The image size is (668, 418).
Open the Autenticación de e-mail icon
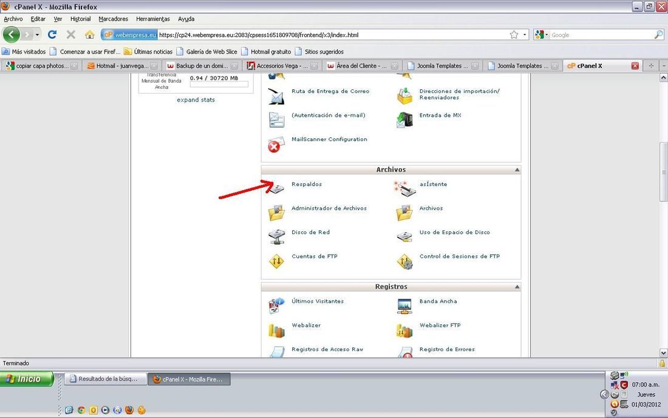(x=276, y=120)
